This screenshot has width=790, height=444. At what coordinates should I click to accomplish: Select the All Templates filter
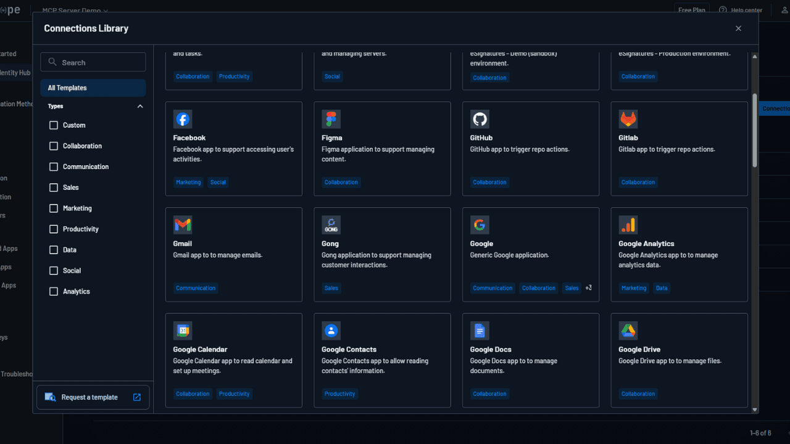(93, 88)
